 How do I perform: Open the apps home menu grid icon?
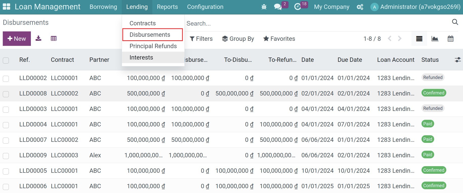[x=6, y=7]
